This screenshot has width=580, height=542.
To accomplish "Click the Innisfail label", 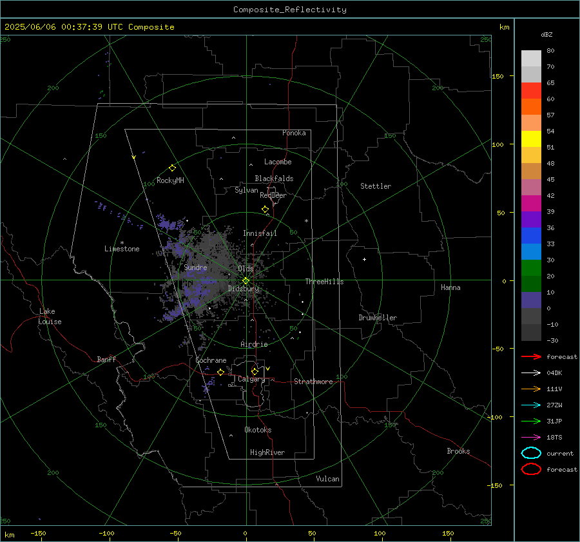I will (260, 233).
